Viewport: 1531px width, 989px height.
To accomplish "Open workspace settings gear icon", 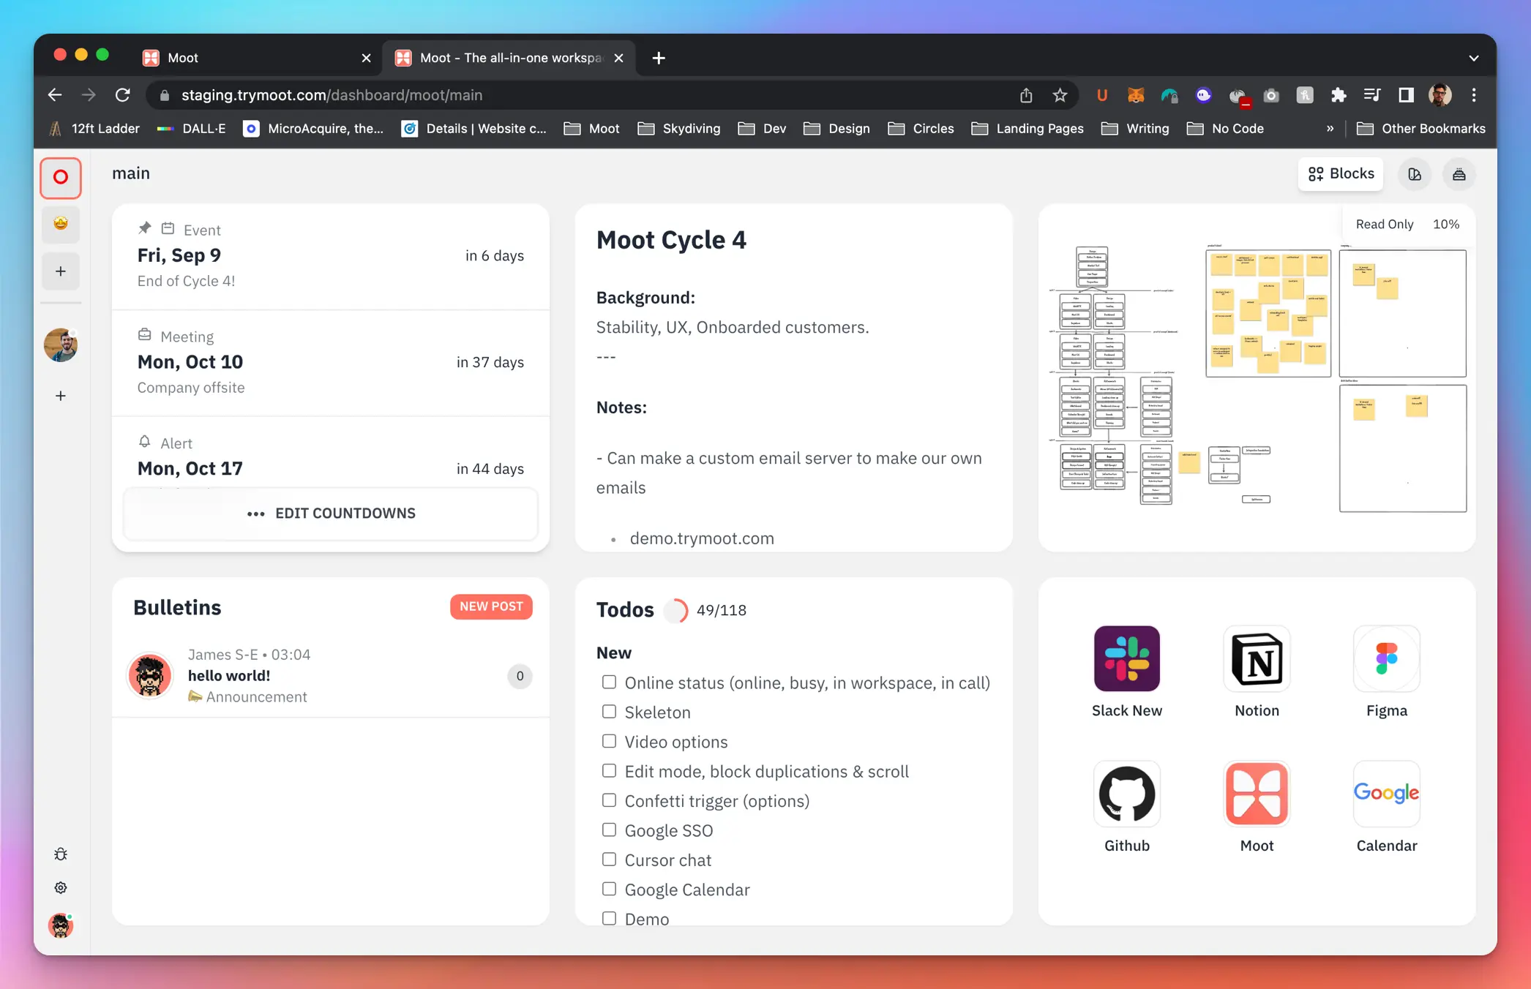I will pos(61,887).
